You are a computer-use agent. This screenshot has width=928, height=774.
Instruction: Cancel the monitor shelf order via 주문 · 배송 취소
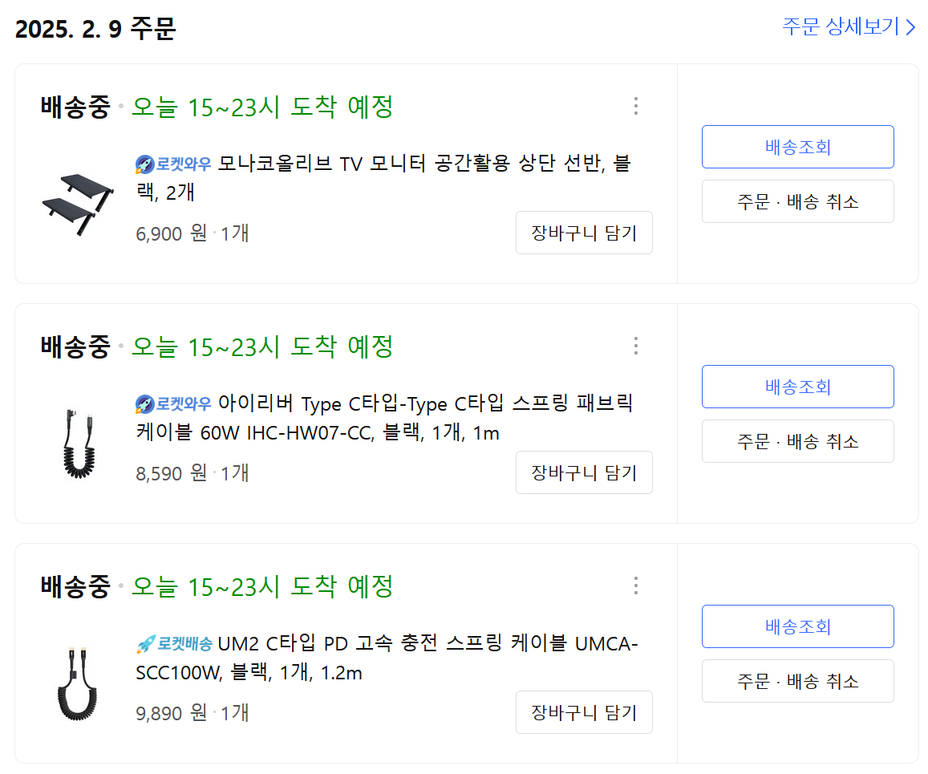point(797,201)
